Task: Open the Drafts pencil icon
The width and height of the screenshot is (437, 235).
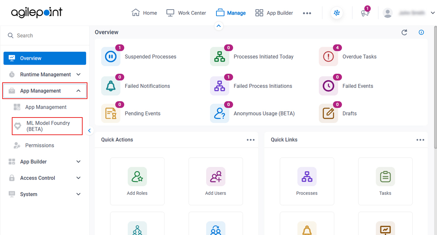Action: (328, 113)
